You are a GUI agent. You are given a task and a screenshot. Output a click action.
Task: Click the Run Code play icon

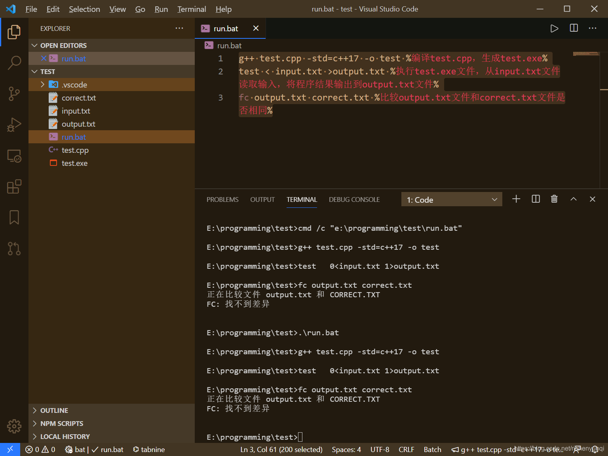click(554, 28)
